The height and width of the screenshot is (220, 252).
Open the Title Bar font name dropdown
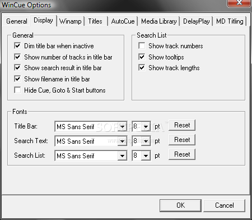123,127
